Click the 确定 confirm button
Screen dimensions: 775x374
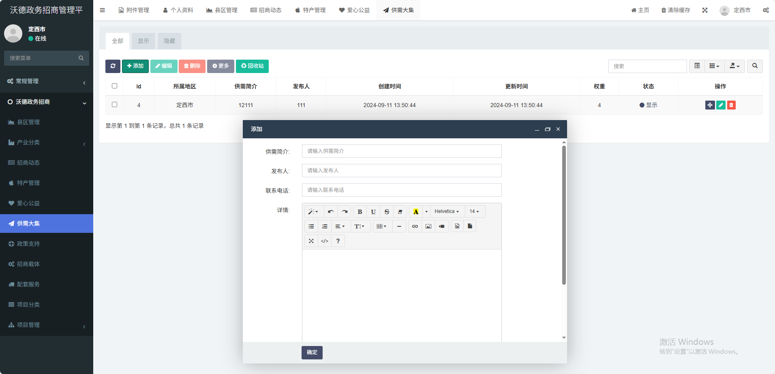point(312,353)
